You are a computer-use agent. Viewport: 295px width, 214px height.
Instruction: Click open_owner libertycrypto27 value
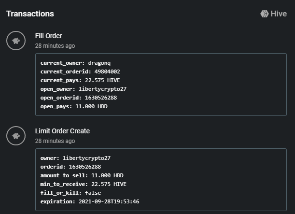tap(102, 89)
